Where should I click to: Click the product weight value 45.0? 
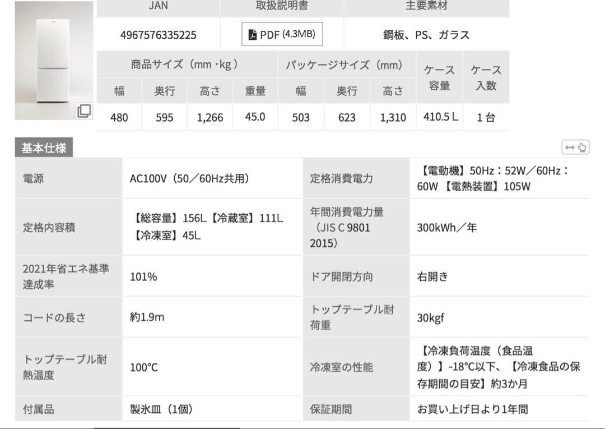coord(255,117)
